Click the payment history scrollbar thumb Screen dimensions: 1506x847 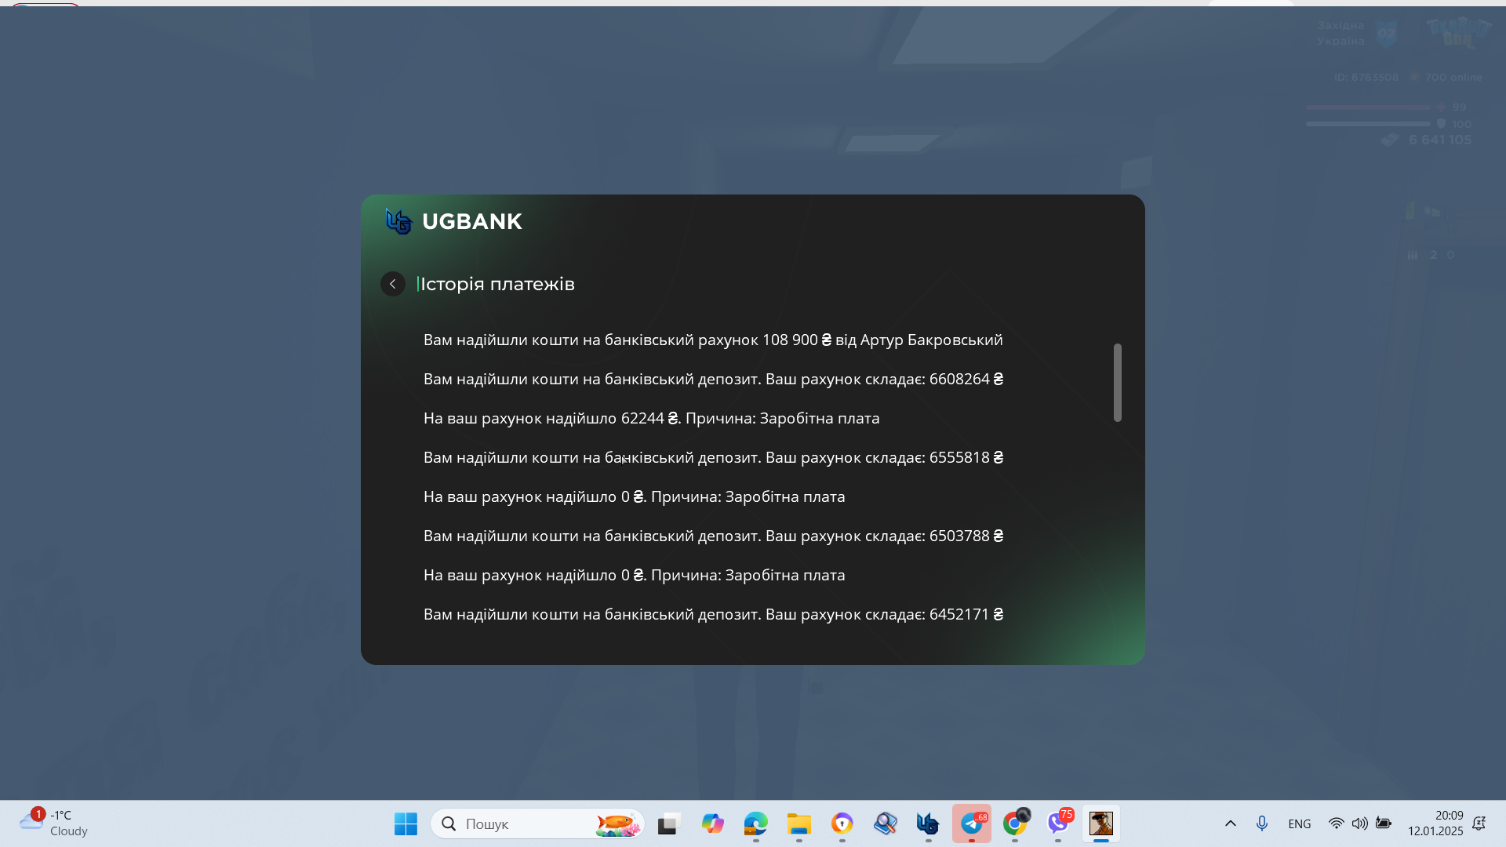click(x=1117, y=383)
